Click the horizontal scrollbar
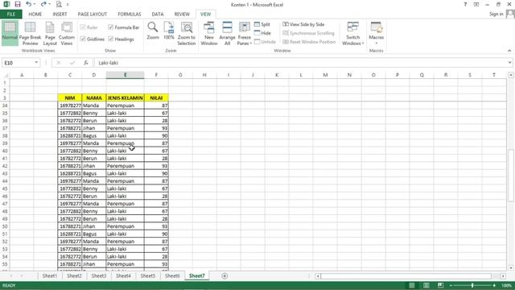This screenshot has width=515, height=290. pyautogui.click(x=406, y=276)
